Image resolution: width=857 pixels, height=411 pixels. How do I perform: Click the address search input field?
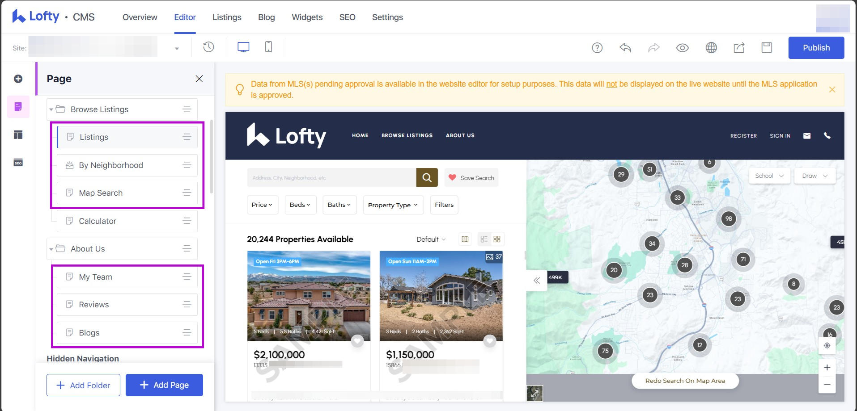click(x=331, y=178)
